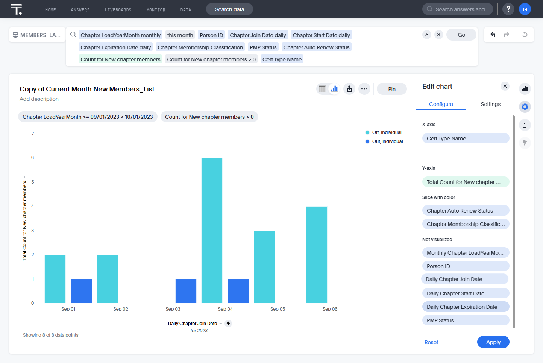543x363 pixels.
Task: Click the reset circular arrow icon
Action: (x=525, y=35)
